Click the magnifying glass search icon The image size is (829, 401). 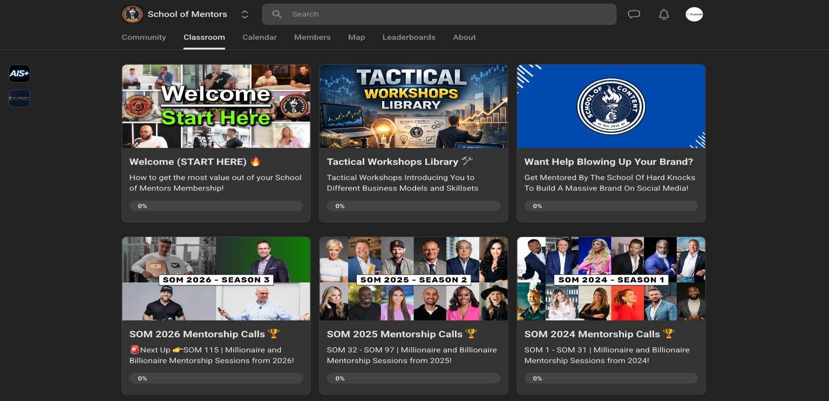pyautogui.click(x=277, y=15)
